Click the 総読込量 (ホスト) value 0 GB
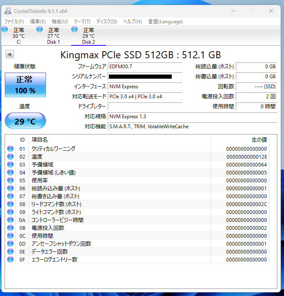The image size is (284, 296). [256, 67]
